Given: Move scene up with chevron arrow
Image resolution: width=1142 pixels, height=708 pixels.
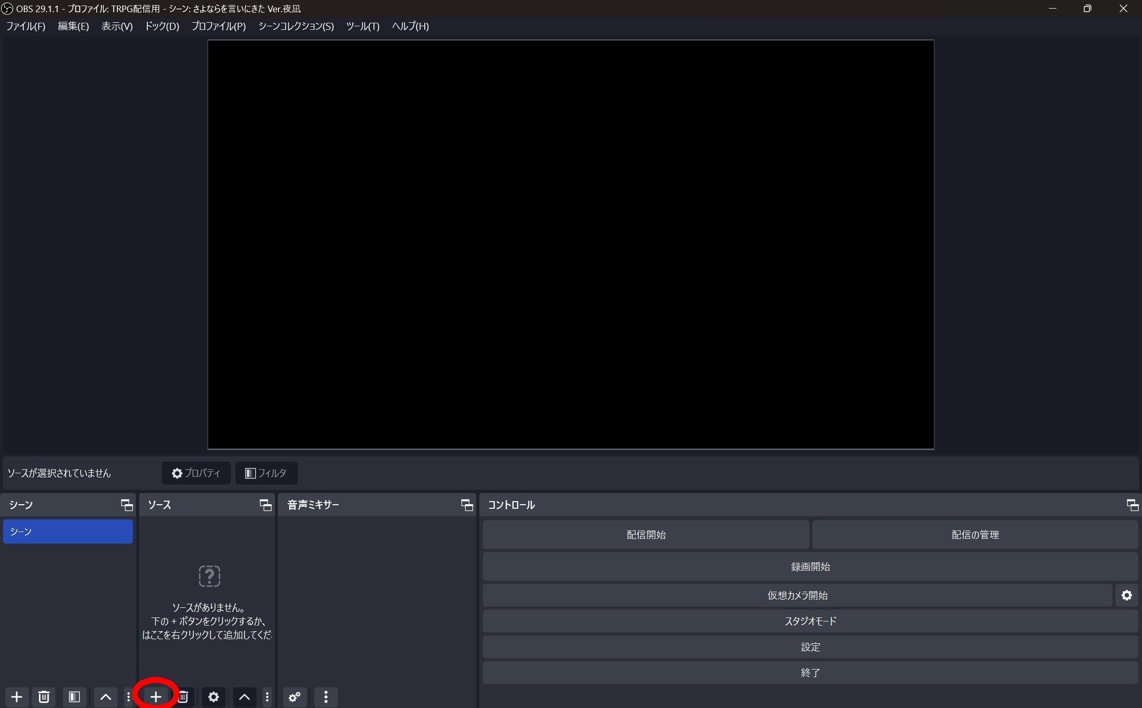Looking at the screenshot, I should click(105, 697).
